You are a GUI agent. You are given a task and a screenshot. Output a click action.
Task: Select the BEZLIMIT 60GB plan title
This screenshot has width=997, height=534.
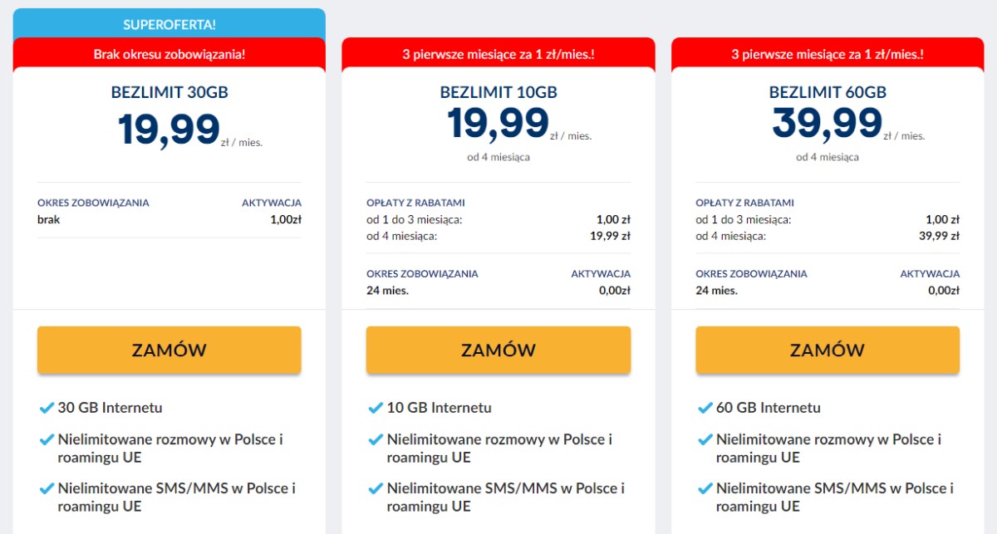(x=827, y=92)
